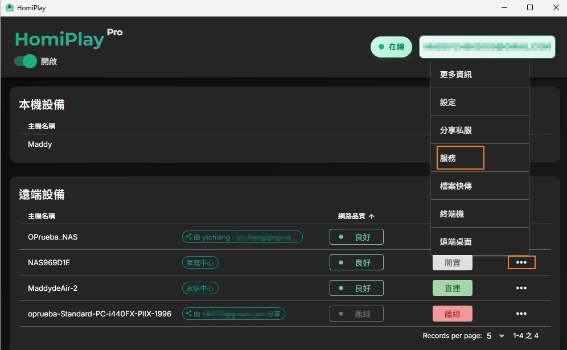Choose 設定 in the context menu
This screenshot has width=567, height=350.
[480, 102]
